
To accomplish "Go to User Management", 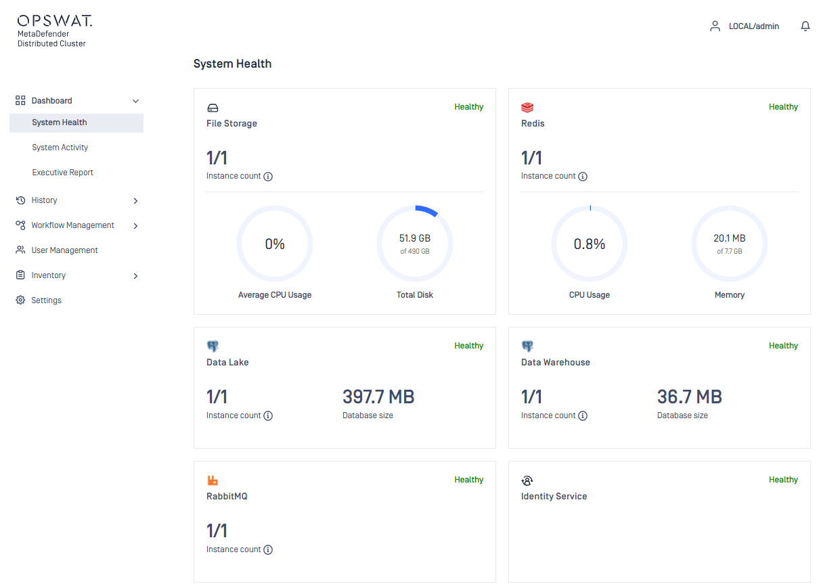I will click(x=64, y=250).
